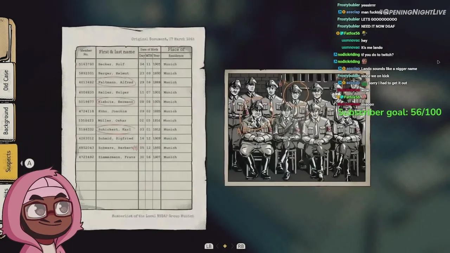450x253 pixels.
Task: Click the RB bumper icon
Action: pyautogui.click(x=241, y=246)
